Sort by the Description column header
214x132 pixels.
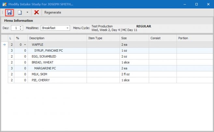57,38
